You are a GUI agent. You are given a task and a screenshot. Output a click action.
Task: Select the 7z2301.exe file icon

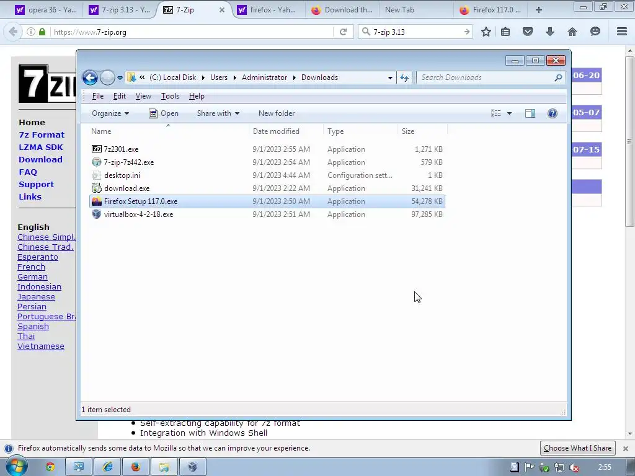tap(96, 149)
